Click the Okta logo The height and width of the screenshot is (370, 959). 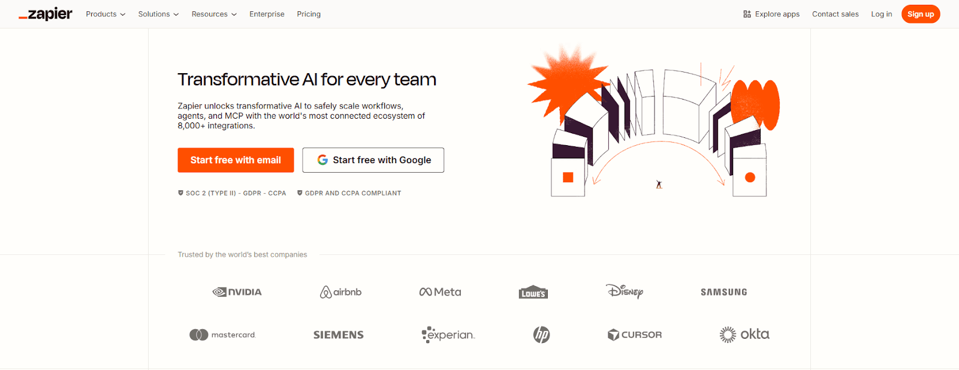(744, 334)
